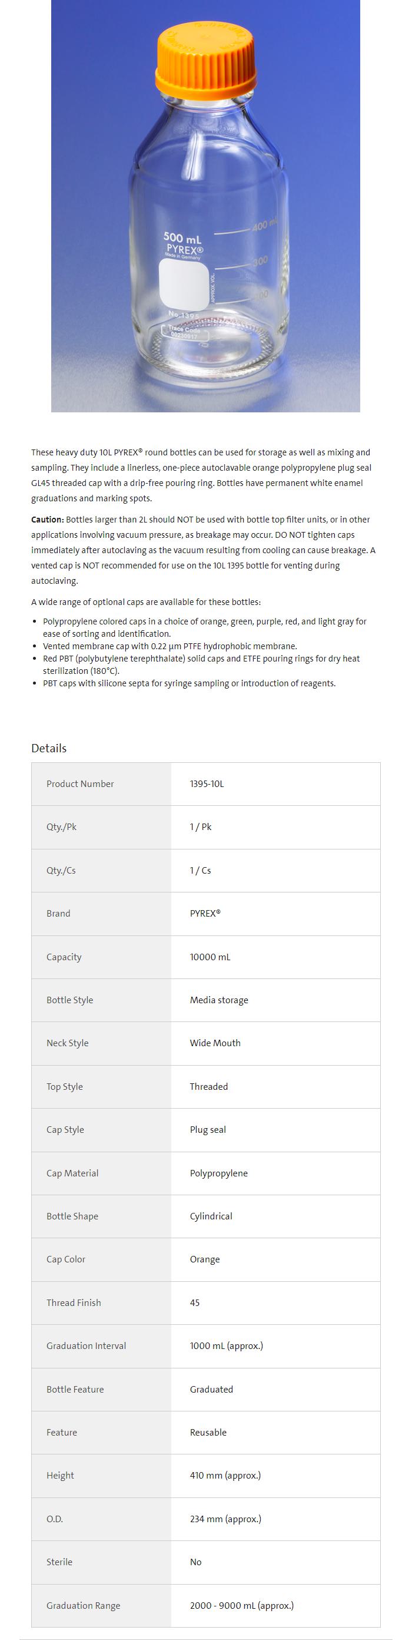
Task: Click the Thread Finish row label
Action: tap(74, 1302)
